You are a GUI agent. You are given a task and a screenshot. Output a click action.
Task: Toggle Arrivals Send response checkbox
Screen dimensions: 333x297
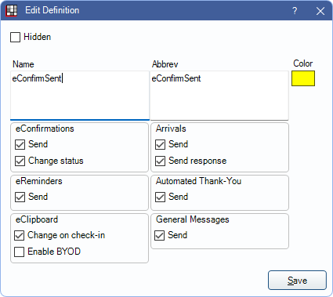point(160,161)
